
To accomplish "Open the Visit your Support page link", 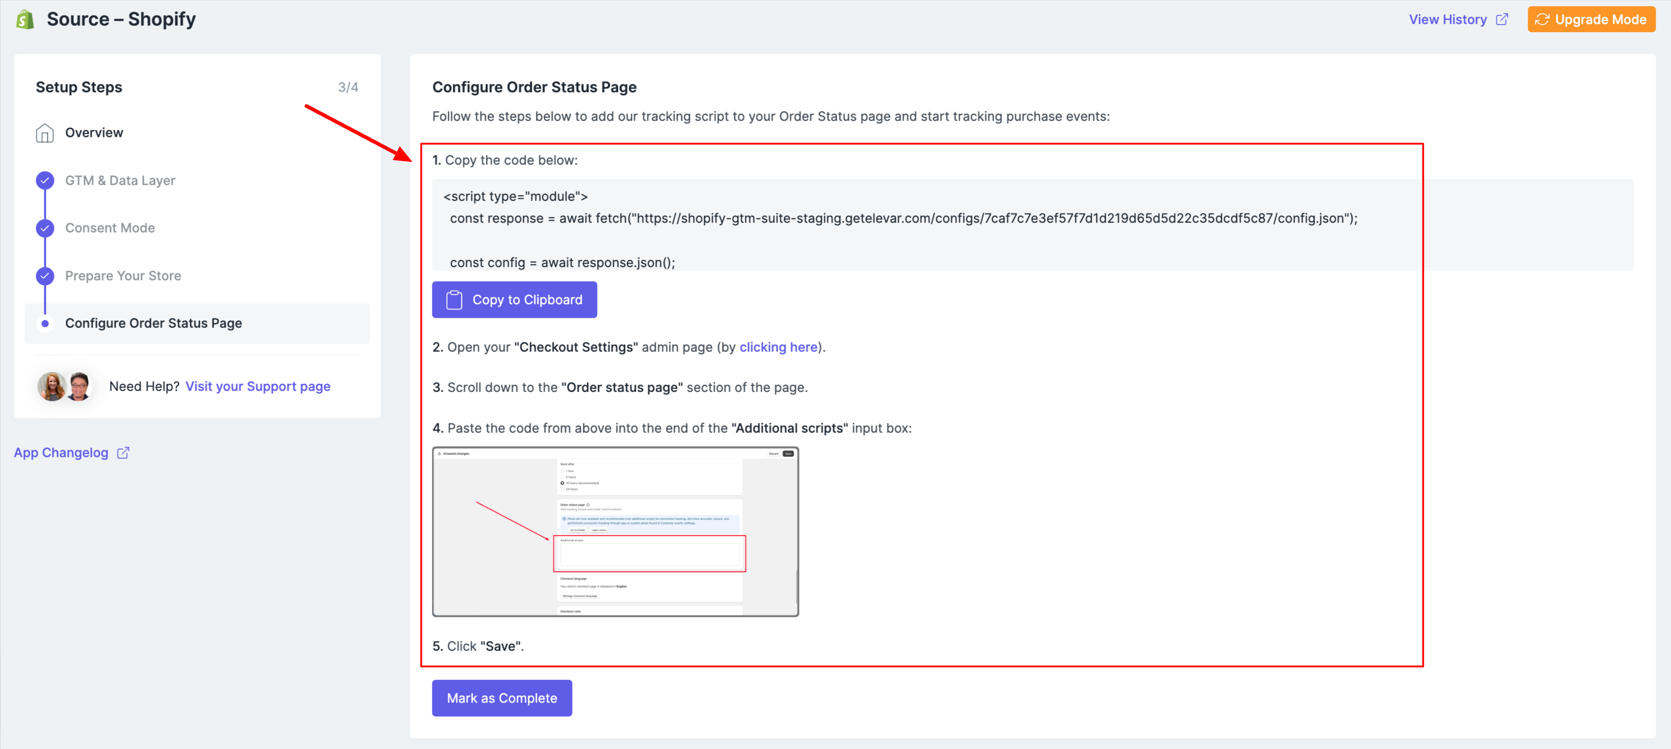I will tap(258, 386).
